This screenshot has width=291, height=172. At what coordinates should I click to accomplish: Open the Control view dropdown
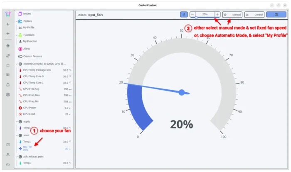point(254,14)
